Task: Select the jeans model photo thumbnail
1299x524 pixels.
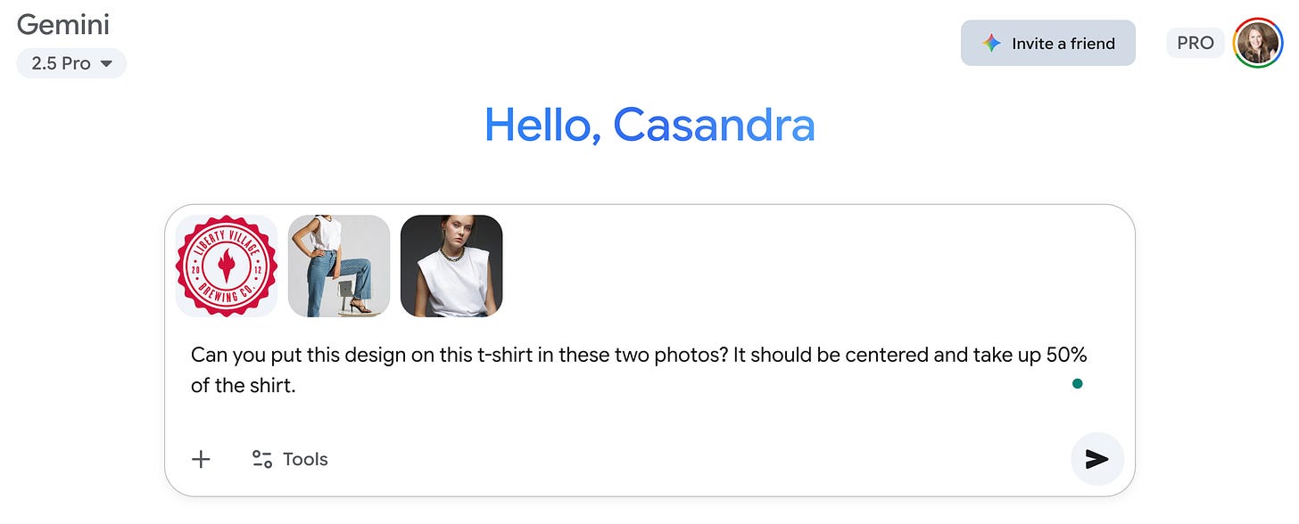Action: pos(339,265)
